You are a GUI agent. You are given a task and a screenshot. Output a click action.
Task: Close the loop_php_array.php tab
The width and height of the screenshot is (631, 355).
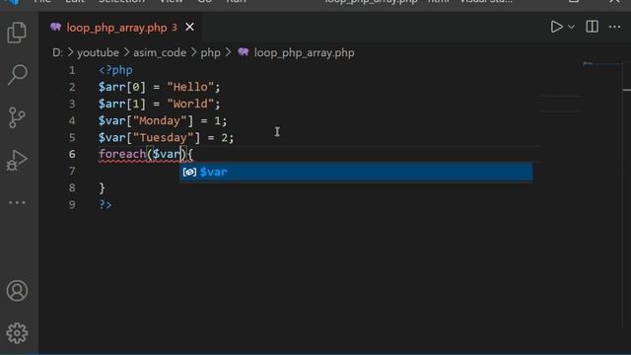click(189, 27)
